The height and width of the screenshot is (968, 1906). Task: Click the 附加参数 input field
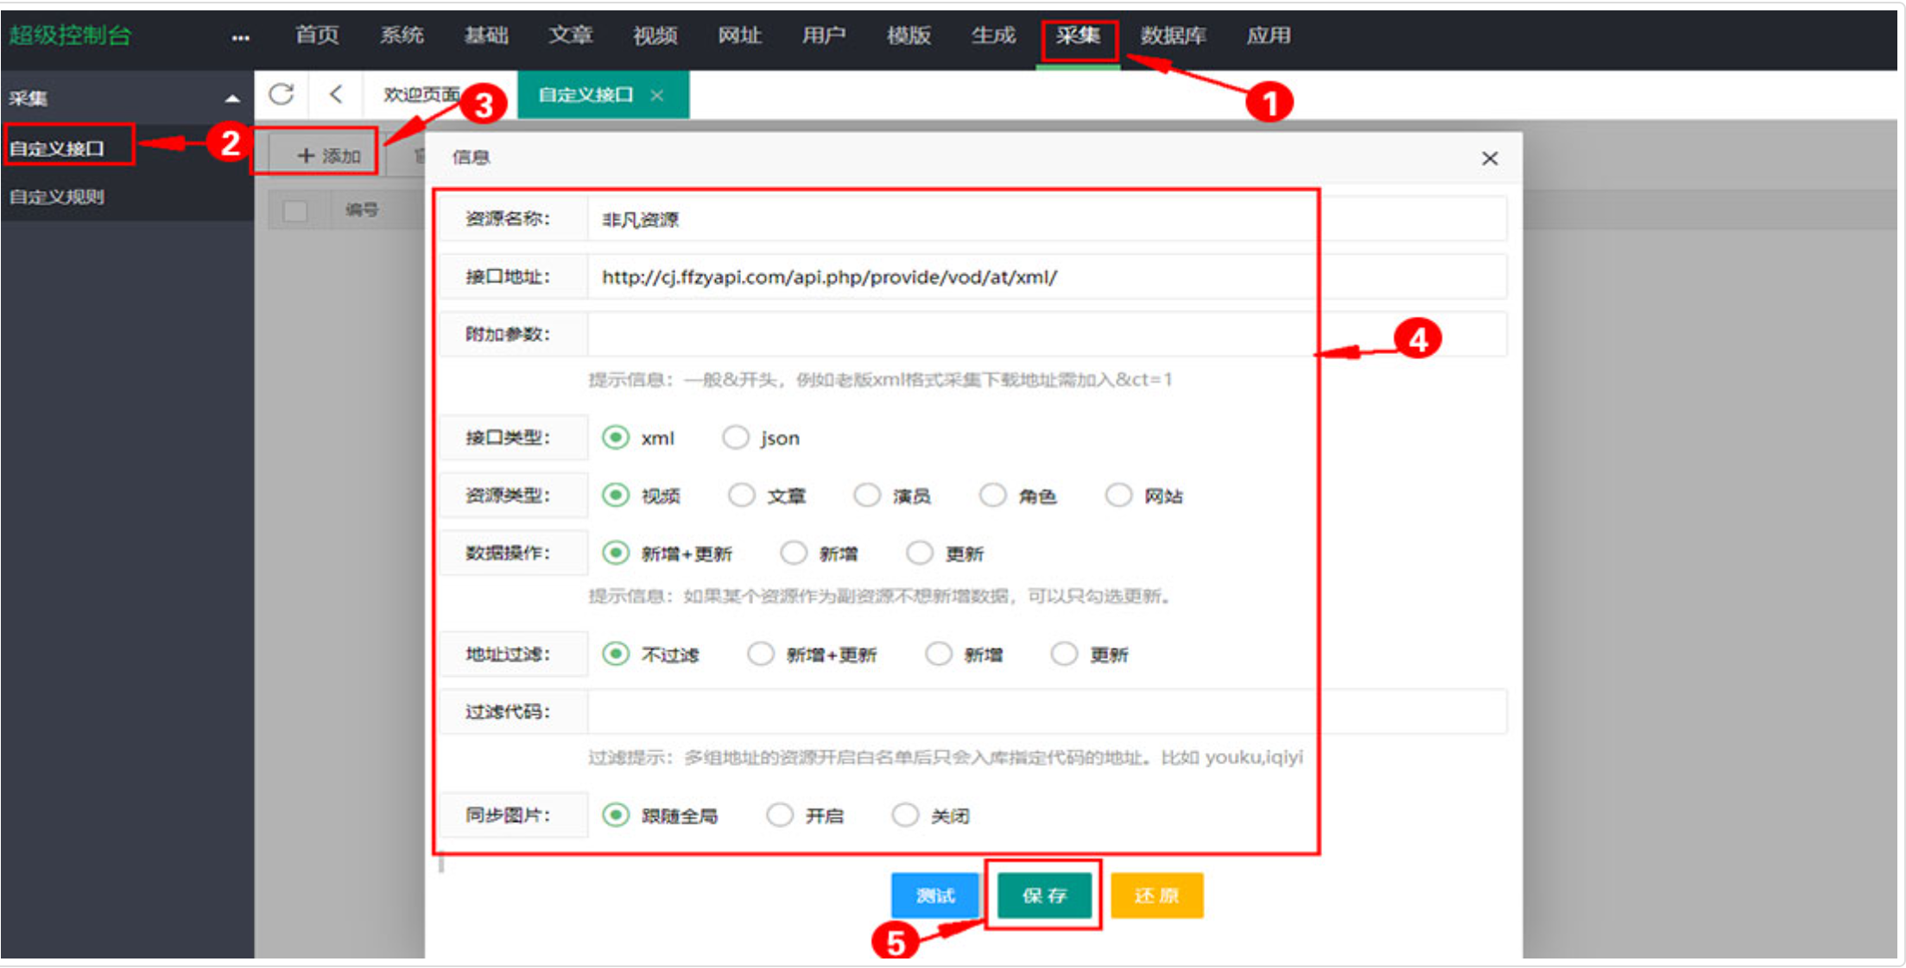[x=1047, y=334]
